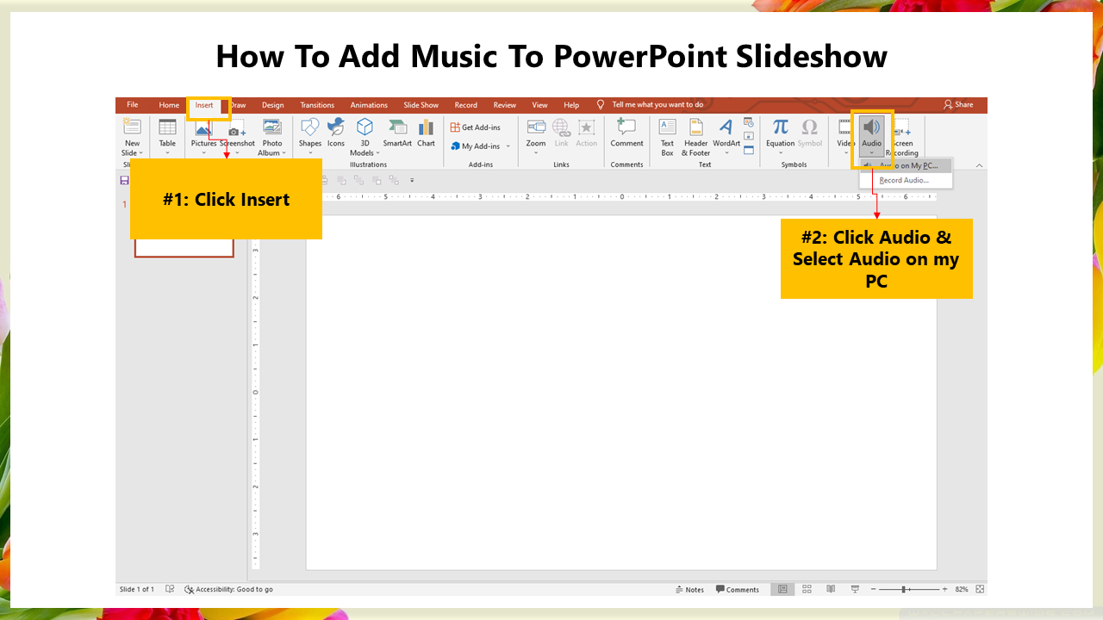
Task: Click the Video icon
Action: point(845,127)
